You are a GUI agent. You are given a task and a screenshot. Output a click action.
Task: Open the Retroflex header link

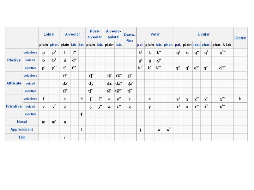tap(129, 38)
